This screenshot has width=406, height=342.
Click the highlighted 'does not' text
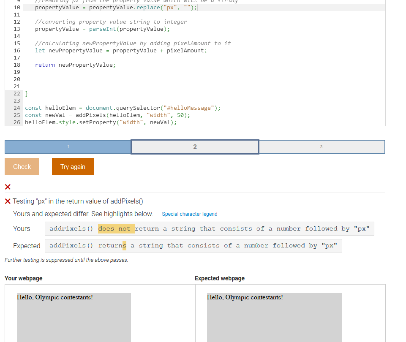116,228
